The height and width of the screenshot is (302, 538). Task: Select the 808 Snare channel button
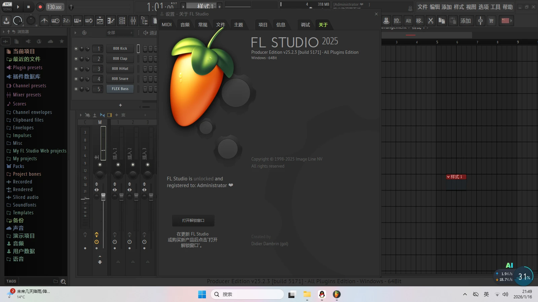coord(120,79)
